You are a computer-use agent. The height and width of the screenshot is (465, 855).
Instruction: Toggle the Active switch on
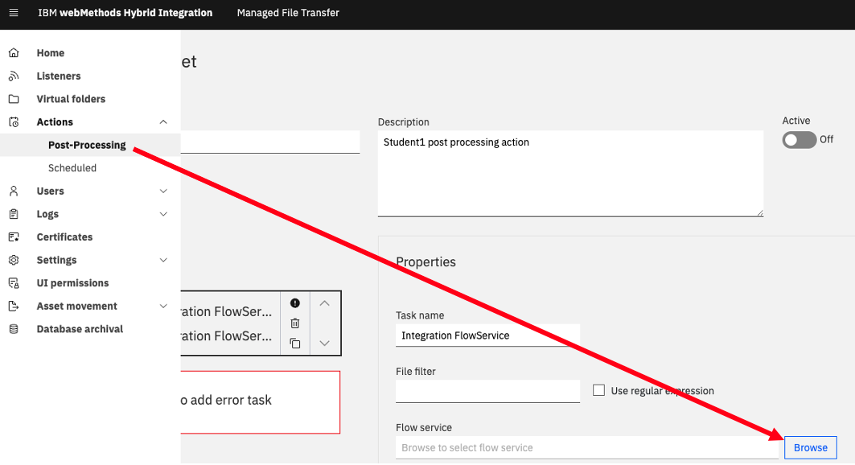799,139
